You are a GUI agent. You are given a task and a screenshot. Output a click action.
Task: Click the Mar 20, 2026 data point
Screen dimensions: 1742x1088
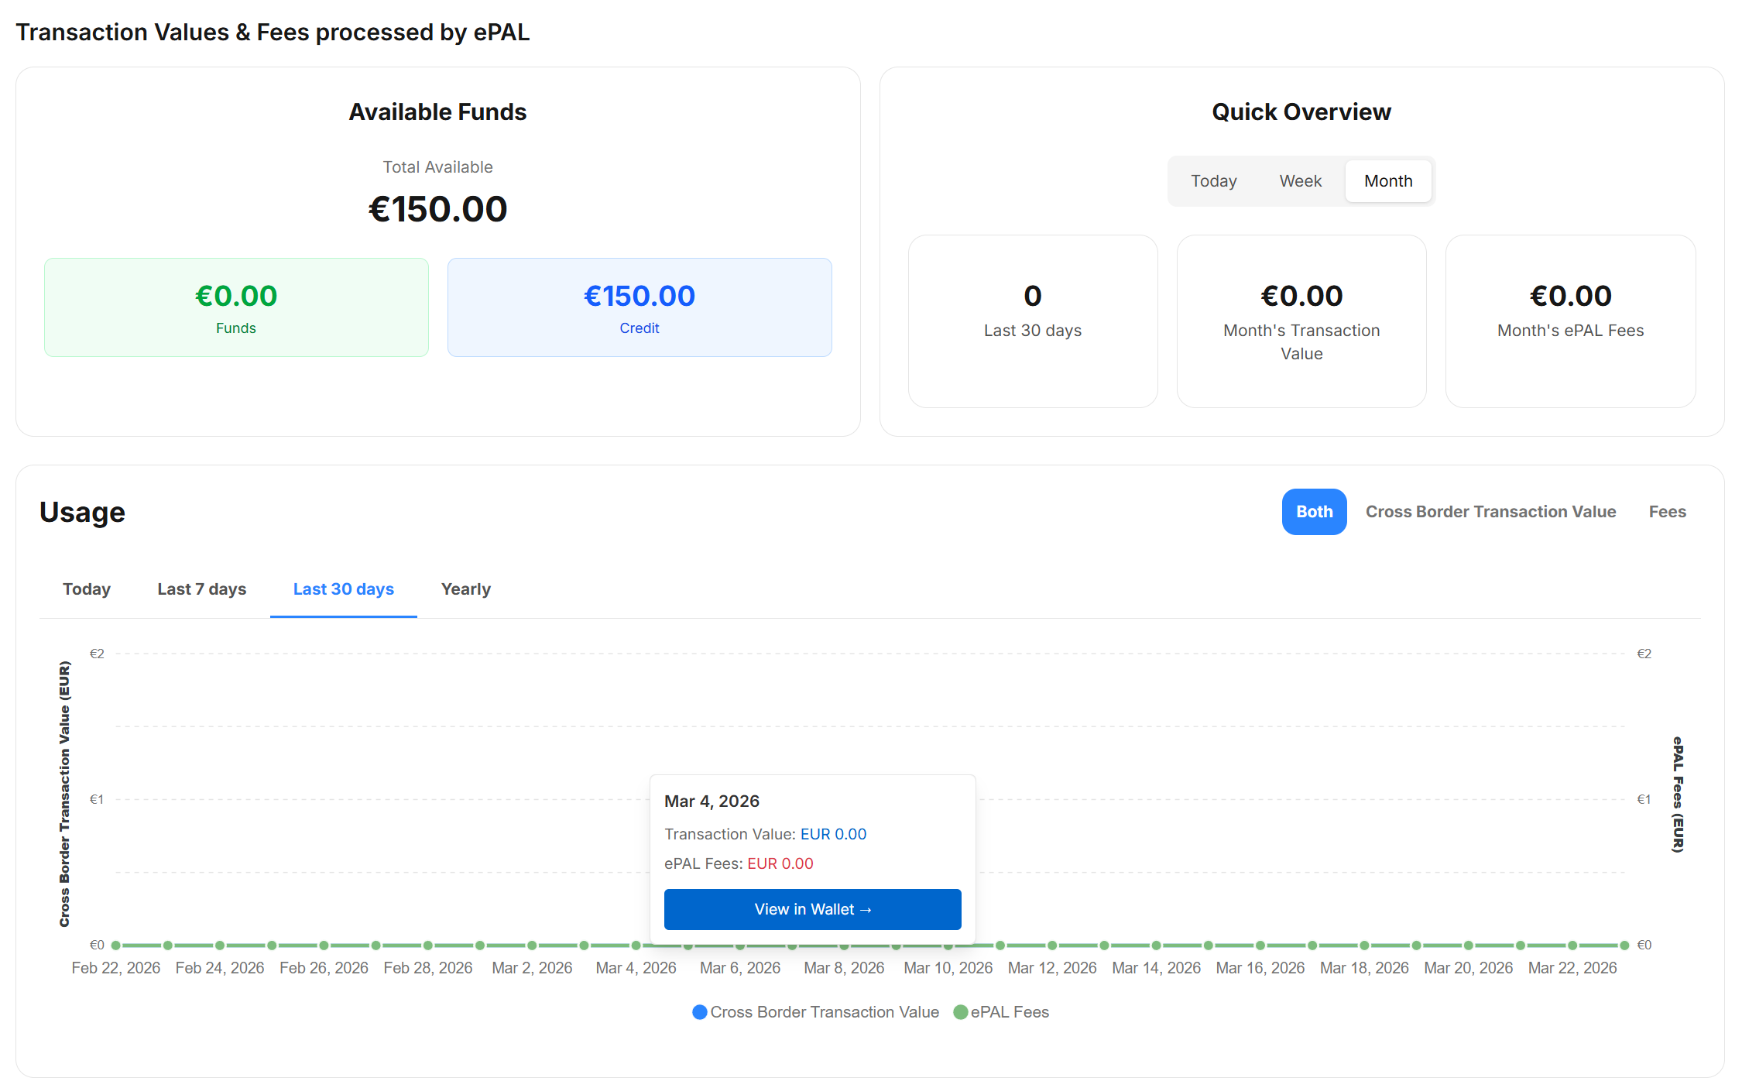click(x=1469, y=946)
